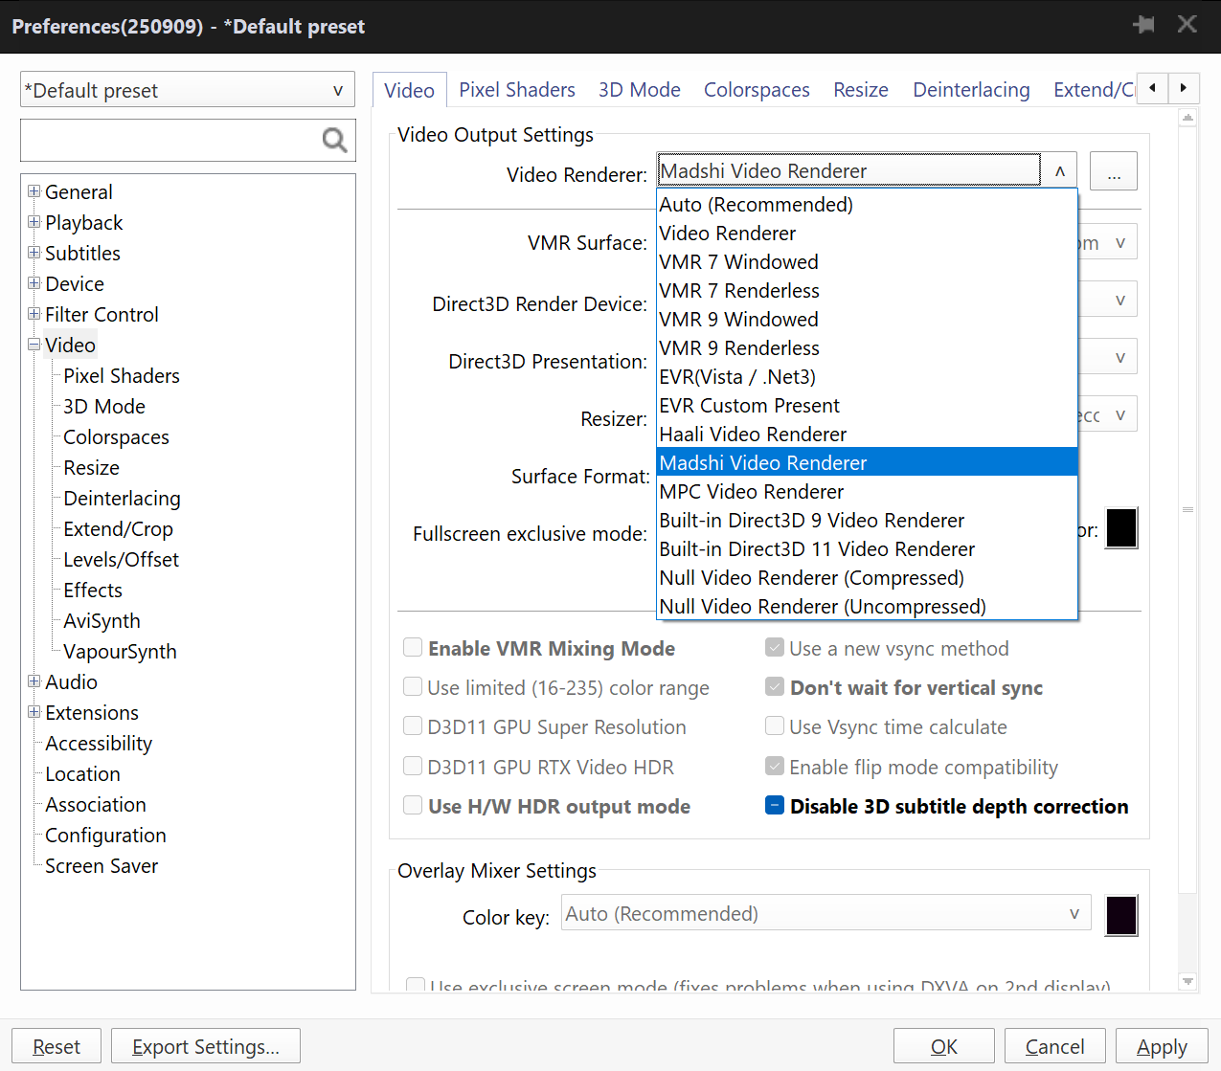Screen dimensions: 1221x1071
Task: Enable VMR Mixing Mode checkbox
Action: click(x=413, y=648)
